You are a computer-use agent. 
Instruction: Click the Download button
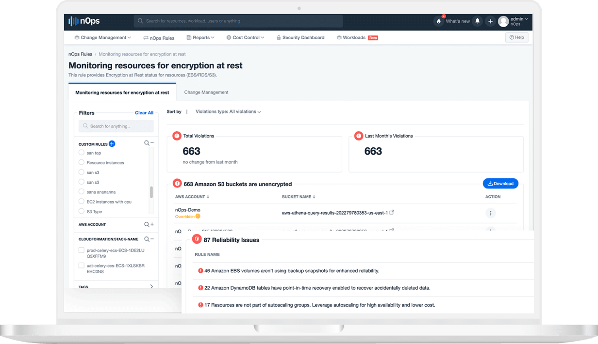(500, 184)
